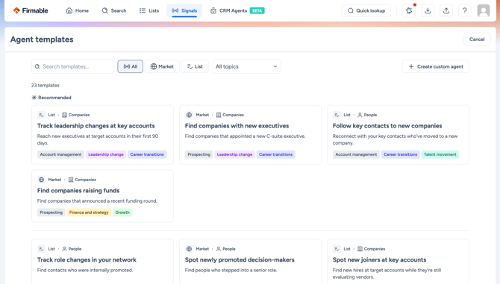This screenshot has width=500, height=284.
Task: Click the Growth tag
Action: (x=122, y=212)
